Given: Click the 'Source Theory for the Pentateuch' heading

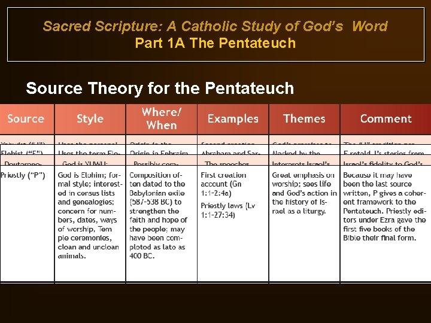Looking at the screenshot, I should (160, 88).
